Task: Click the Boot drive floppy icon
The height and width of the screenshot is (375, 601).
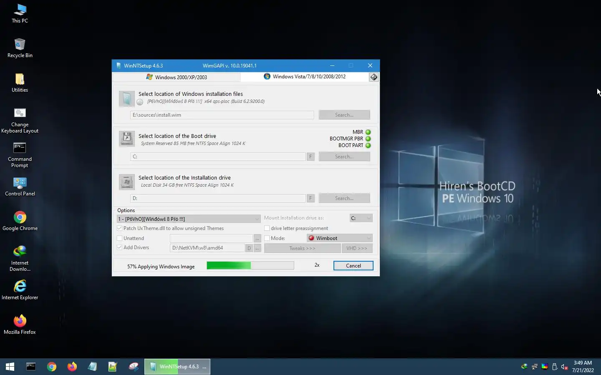Action: pos(126,139)
